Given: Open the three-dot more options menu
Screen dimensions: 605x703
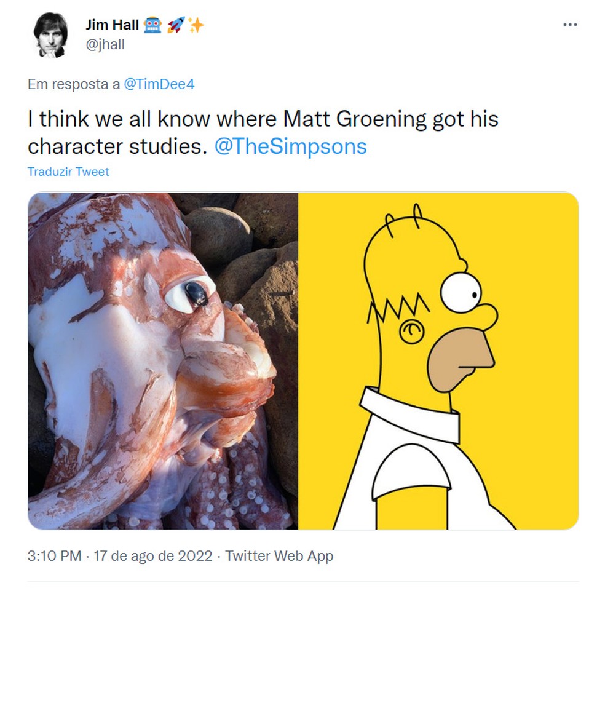Looking at the screenshot, I should pyautogui.click(x=570, y=25).
